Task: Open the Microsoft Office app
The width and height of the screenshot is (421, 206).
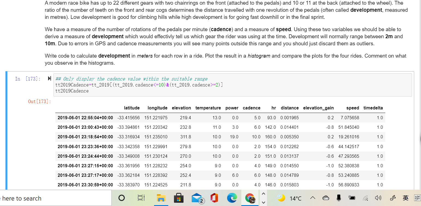Action: [x=214, y=198]
